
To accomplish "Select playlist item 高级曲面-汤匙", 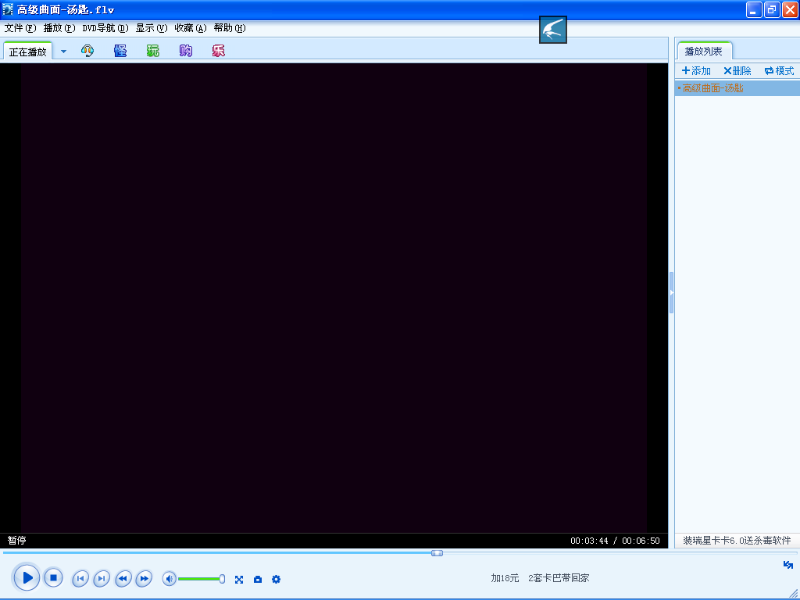I will click(737, 88).
